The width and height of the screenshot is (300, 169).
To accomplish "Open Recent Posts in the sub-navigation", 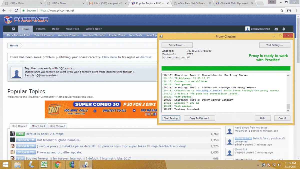I will click(117, 35).
